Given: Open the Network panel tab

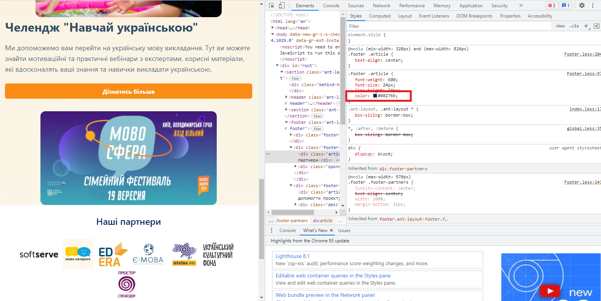Looking at the screenshot, I should [382, 6].
